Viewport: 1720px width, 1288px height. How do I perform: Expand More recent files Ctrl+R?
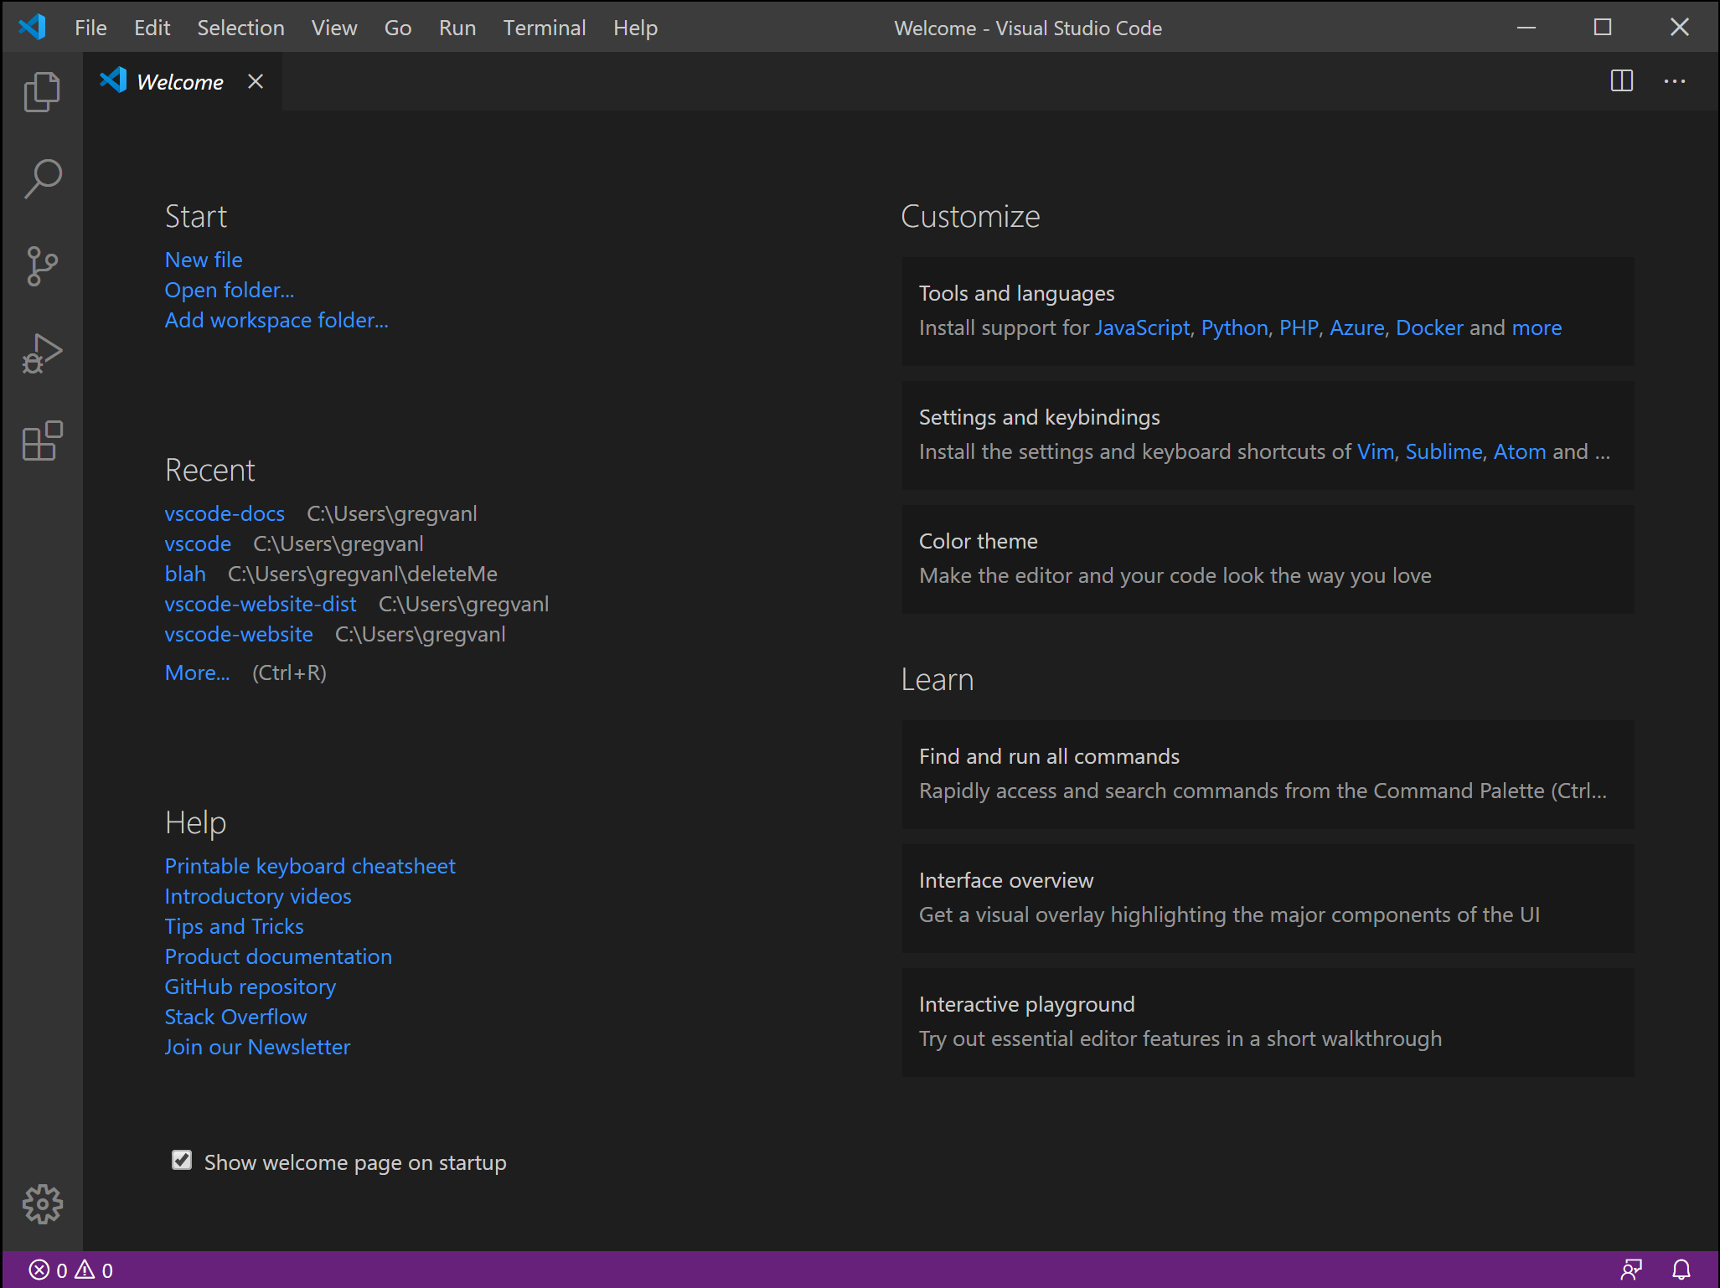[x=198, y=672]
